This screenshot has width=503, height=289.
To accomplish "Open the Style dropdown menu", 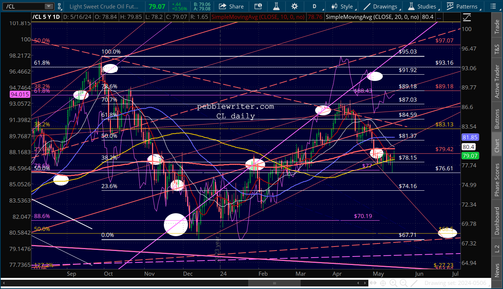I will pos(342,6).
